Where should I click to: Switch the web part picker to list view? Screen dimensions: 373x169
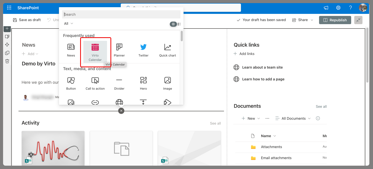[179, 24]
